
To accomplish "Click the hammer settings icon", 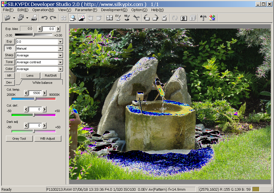I will 203,18.
